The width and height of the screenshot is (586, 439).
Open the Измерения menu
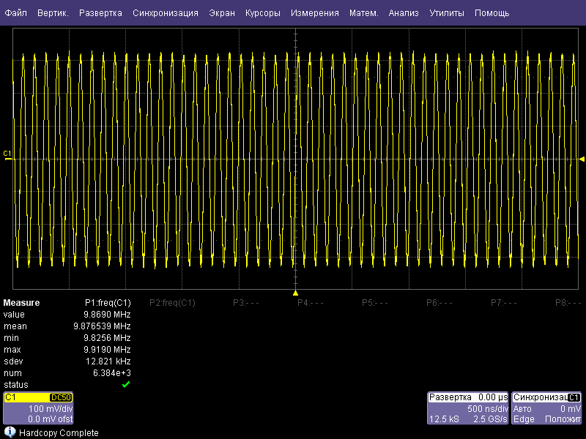[x=314, y=13]
